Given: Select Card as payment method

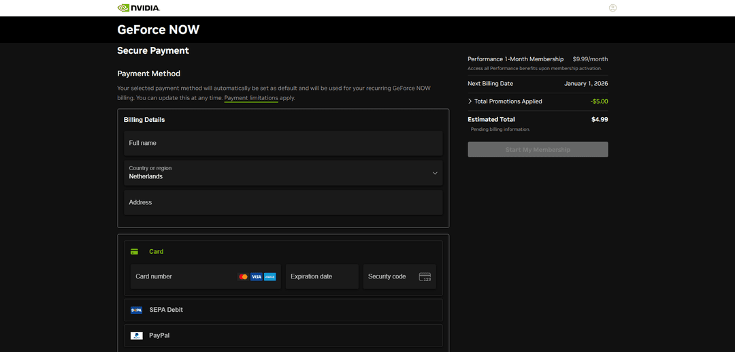Looking at the screenshot, I should [x=157, y=251].
